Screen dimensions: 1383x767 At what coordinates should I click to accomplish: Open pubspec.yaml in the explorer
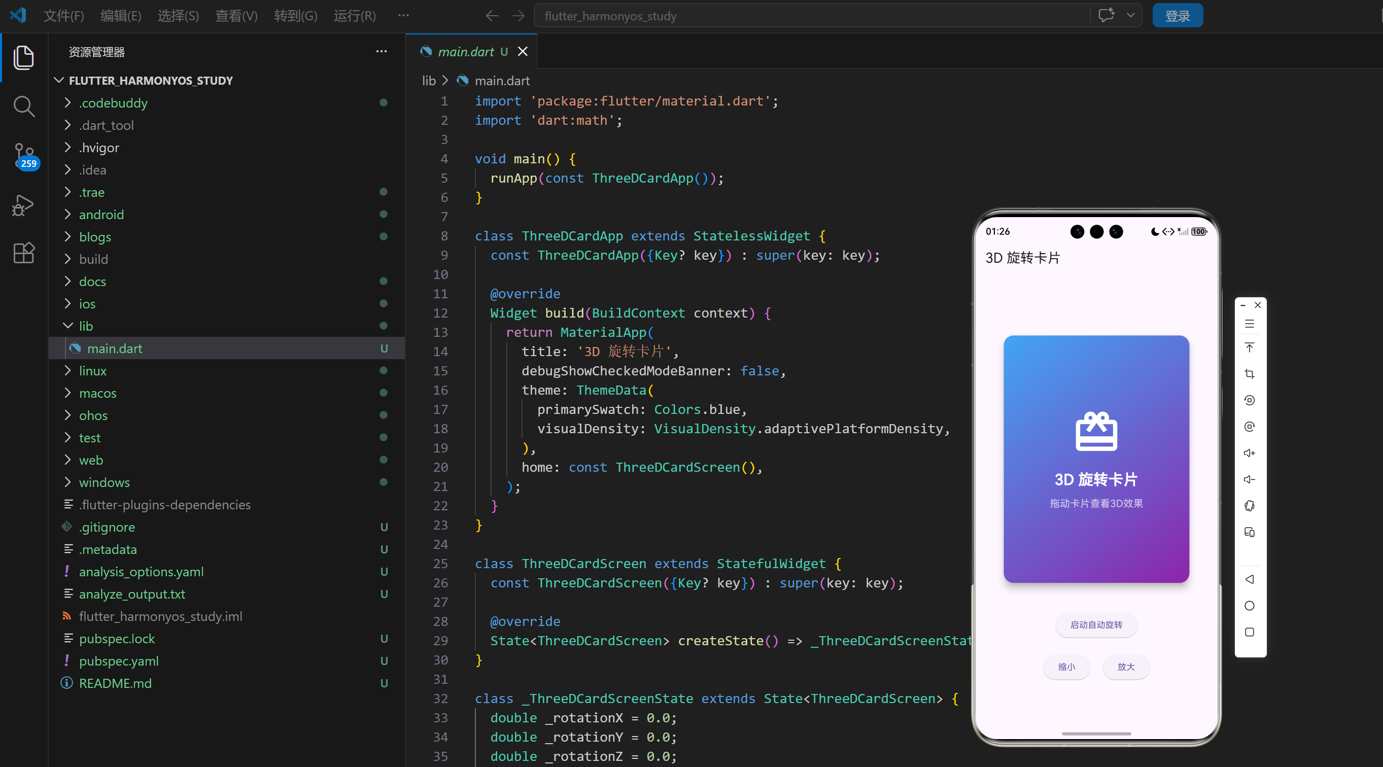[118, 661]
